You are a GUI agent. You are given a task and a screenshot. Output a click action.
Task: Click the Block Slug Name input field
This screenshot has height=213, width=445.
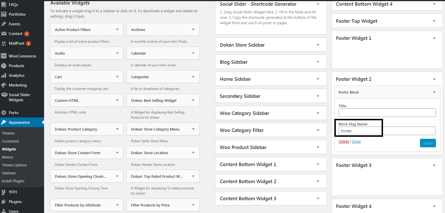[x=387, y=131]
